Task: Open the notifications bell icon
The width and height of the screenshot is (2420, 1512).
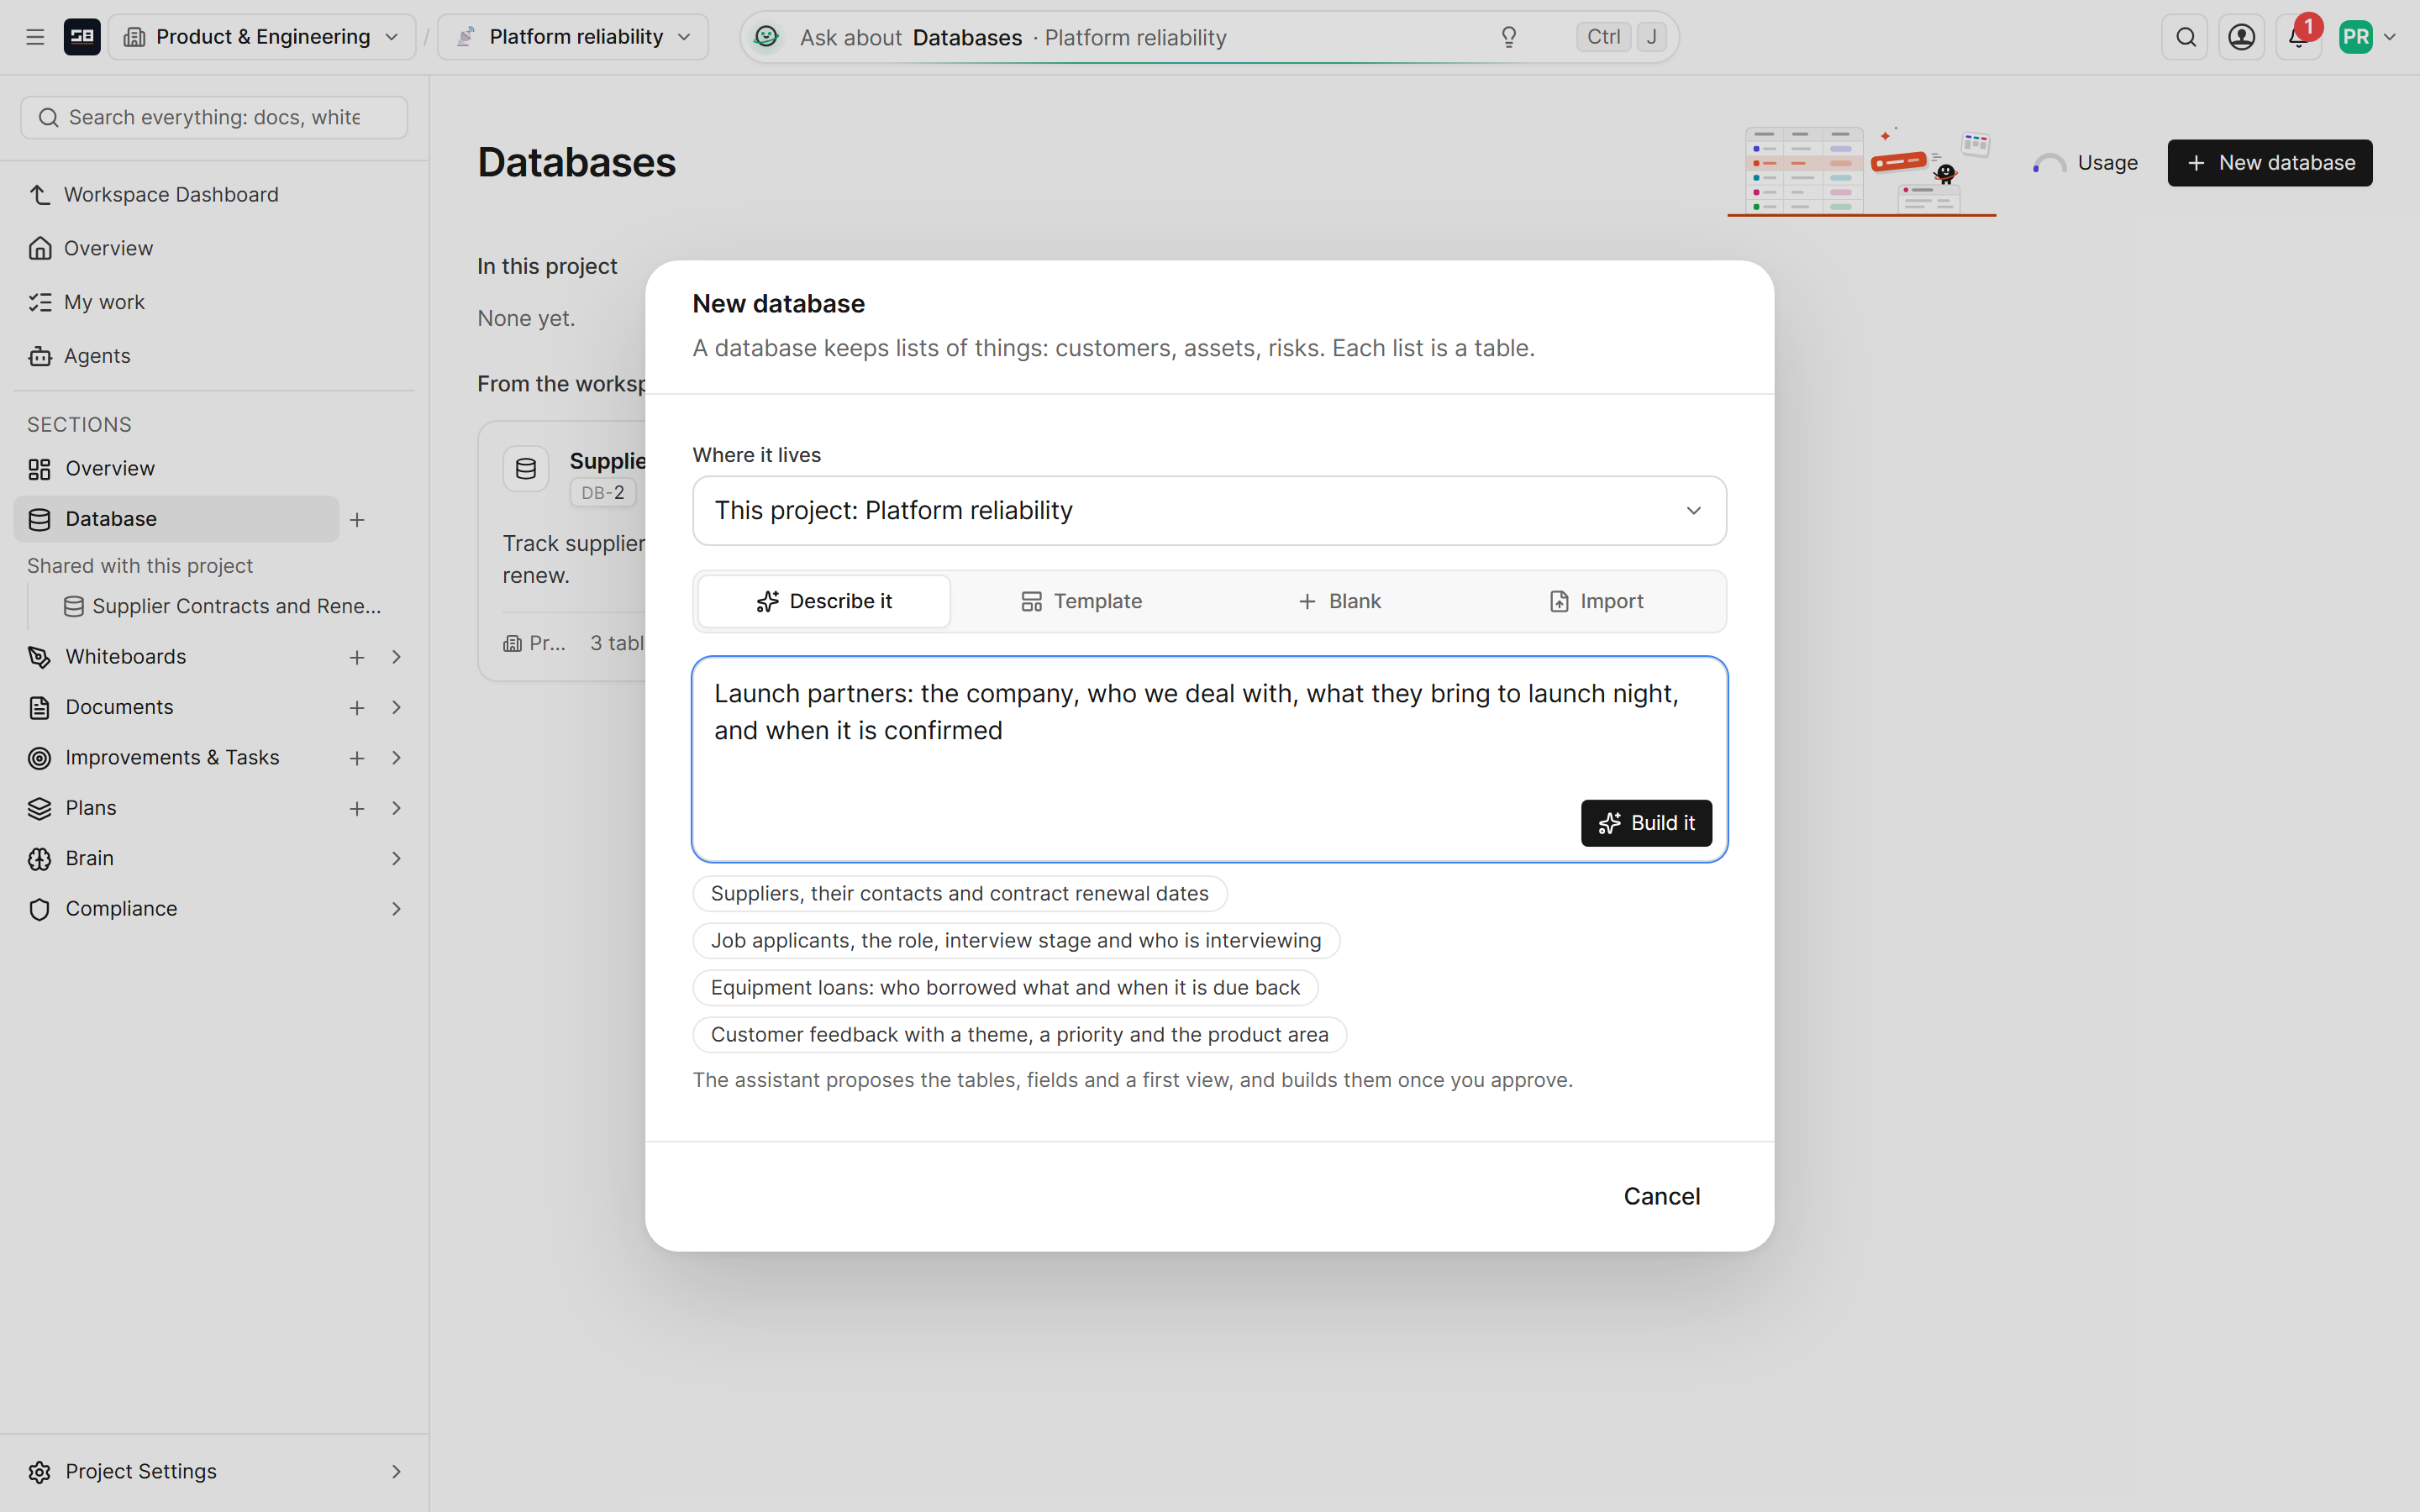Action: (x=2298, y=37)
